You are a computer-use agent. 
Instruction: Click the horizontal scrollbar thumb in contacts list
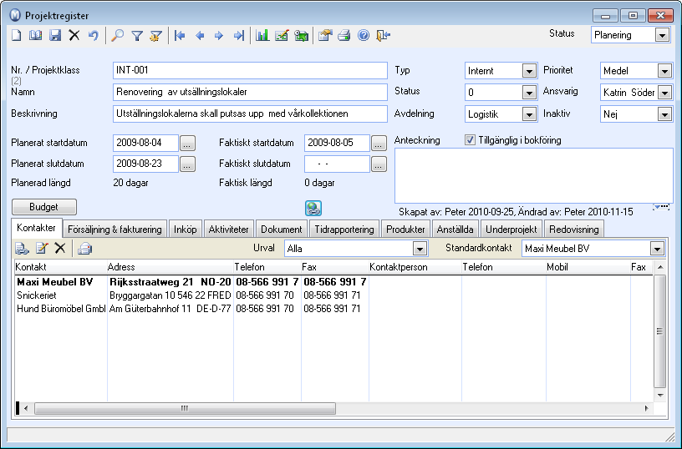(x=185, y=408)
